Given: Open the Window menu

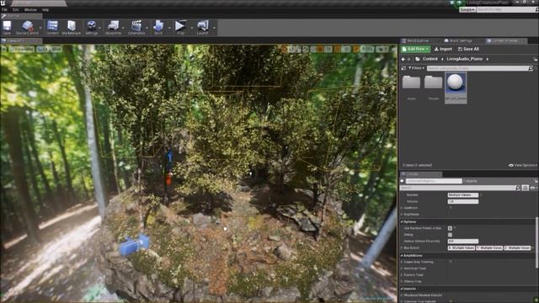Looking at the screenshot, I should (30, 10).
